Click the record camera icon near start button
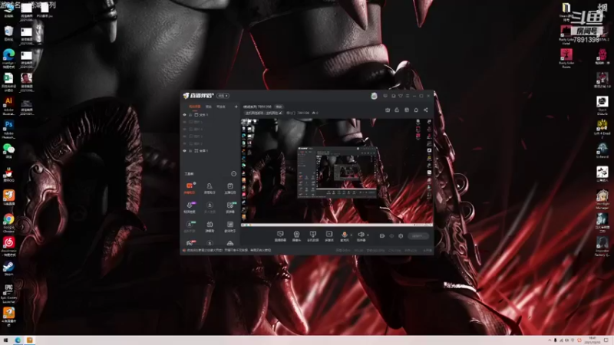Image resolution: width=614 pixels, height=345 pixels. pos(381,236)
